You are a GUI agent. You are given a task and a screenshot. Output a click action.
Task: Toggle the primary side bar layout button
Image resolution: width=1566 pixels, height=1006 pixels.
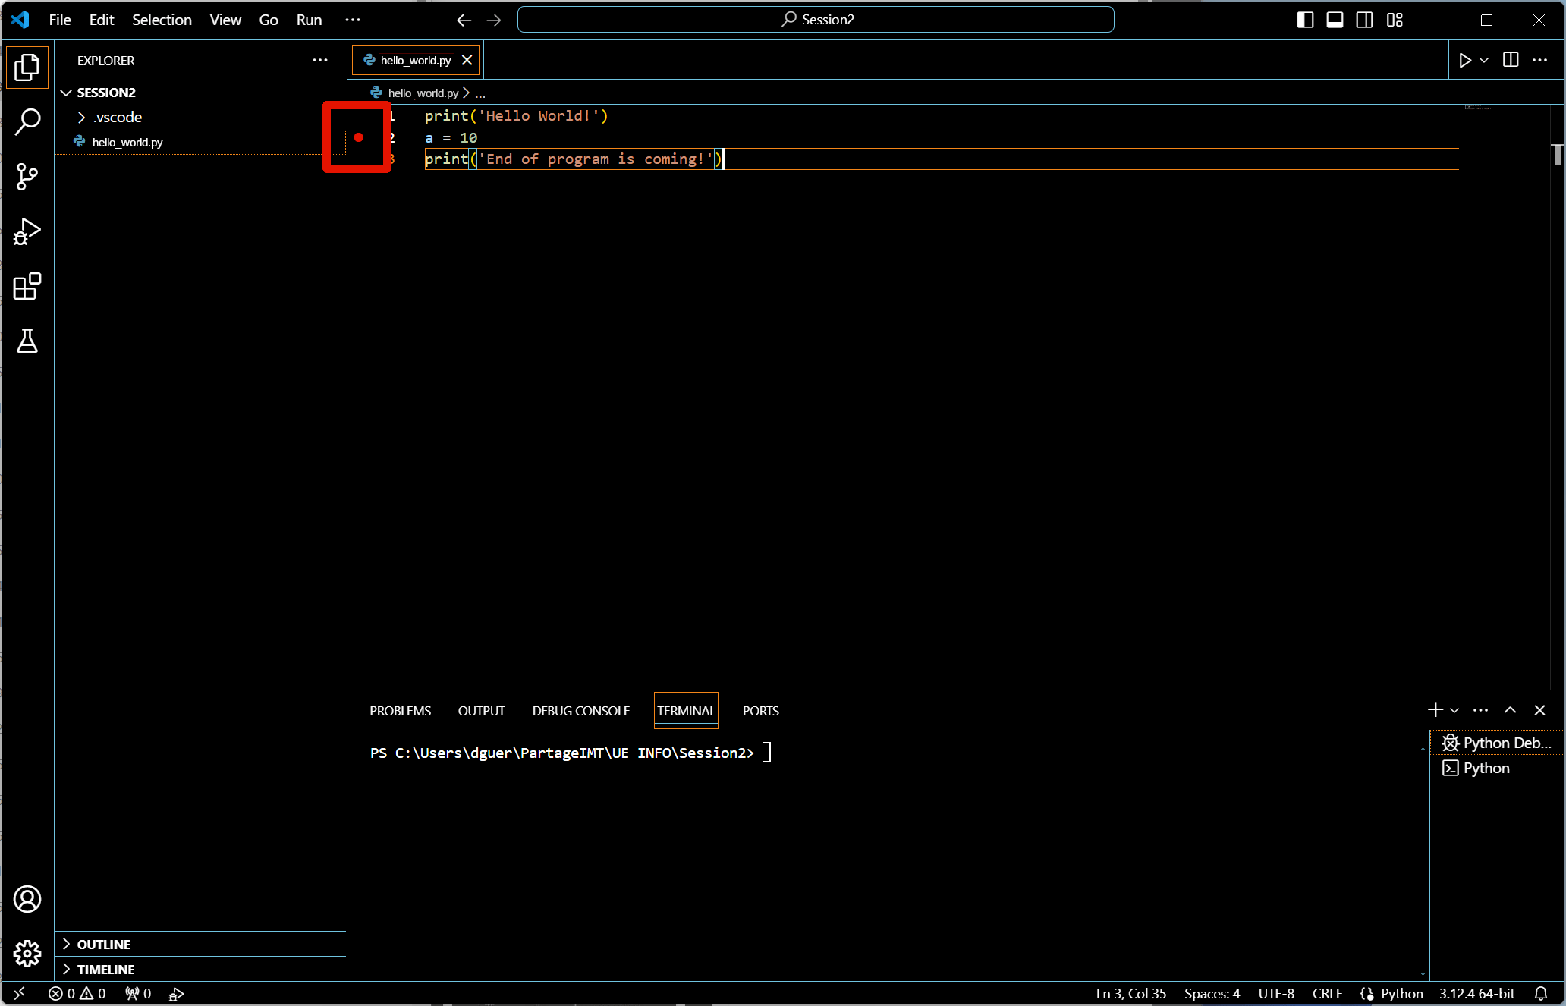[x=1305, y=20]
